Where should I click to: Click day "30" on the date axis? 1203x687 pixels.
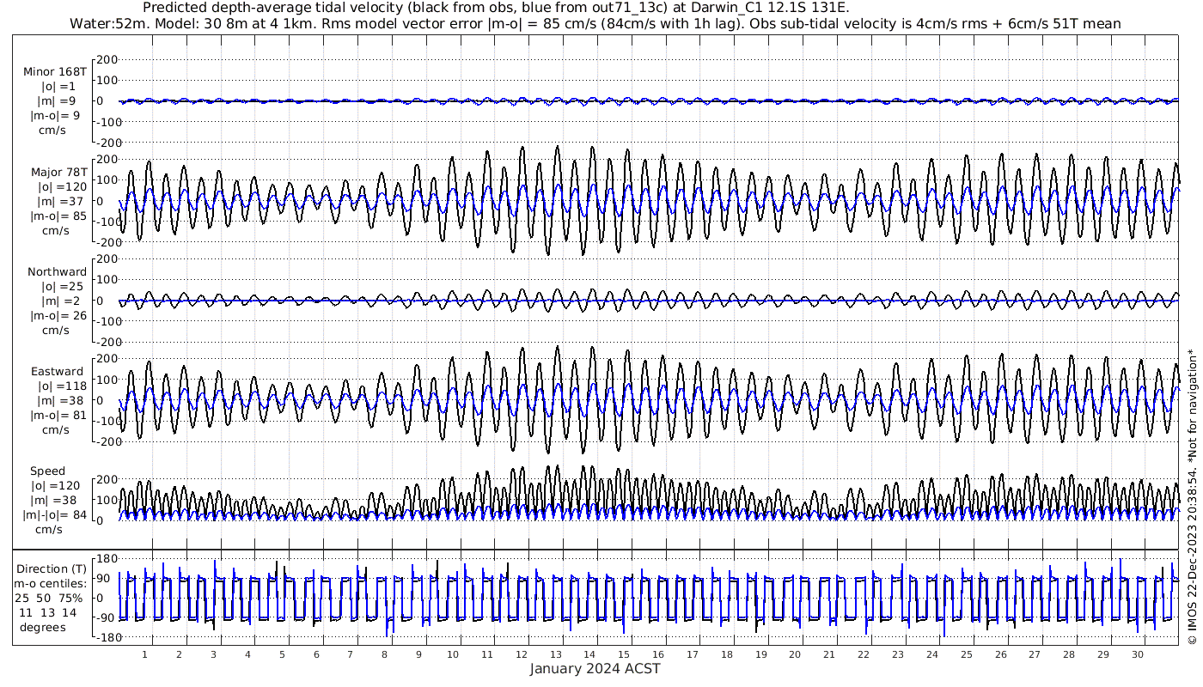tap(1138, 654)
